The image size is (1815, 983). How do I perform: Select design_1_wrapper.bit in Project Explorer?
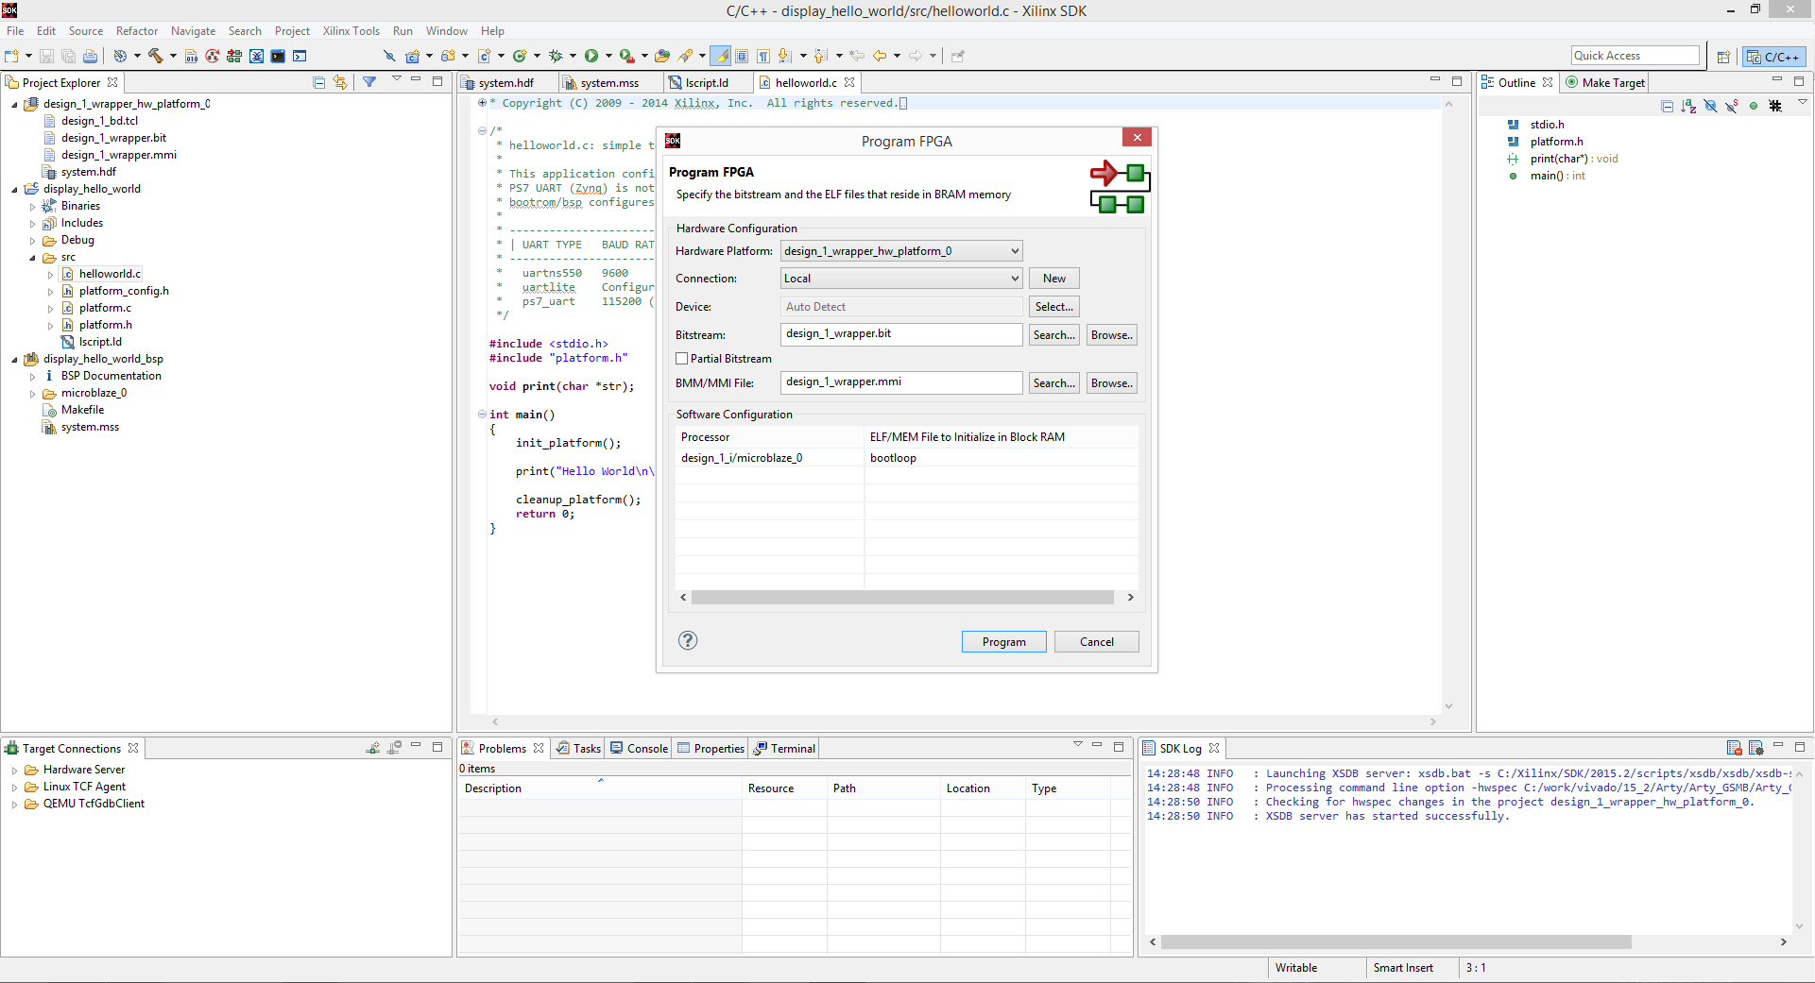113,138
